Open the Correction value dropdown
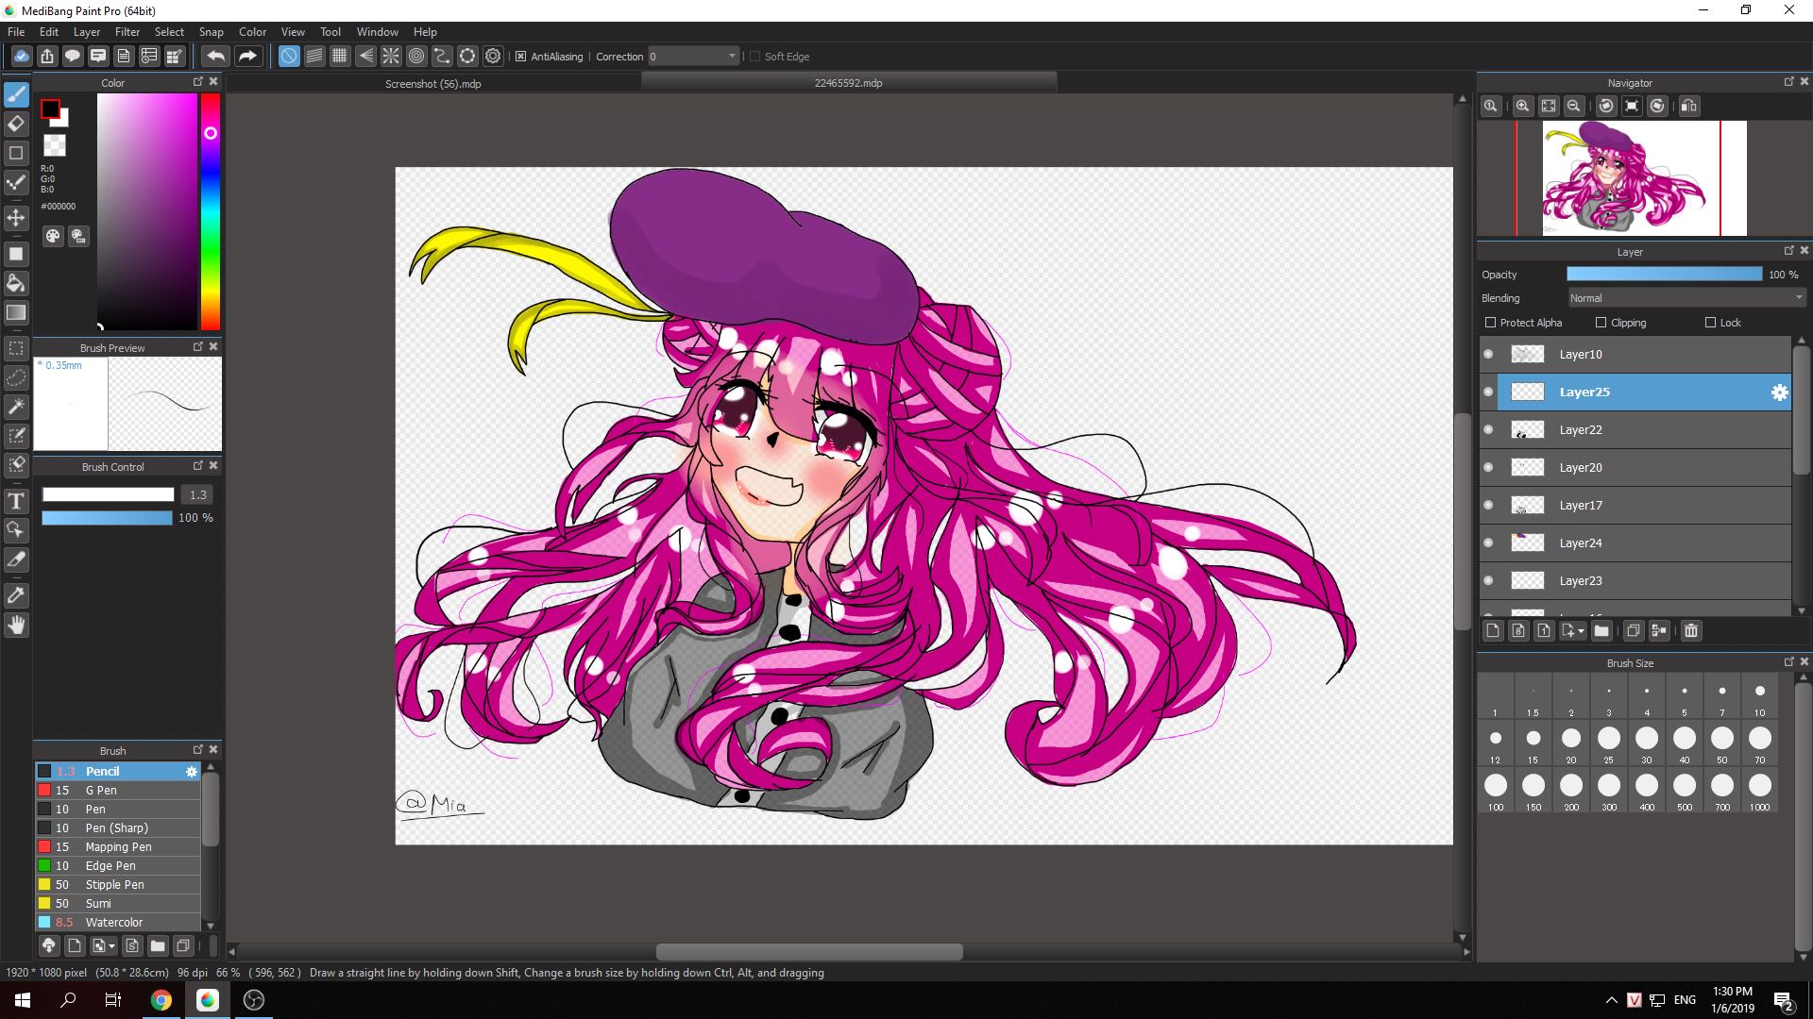 pyautogui.click(x=732, y=57)
